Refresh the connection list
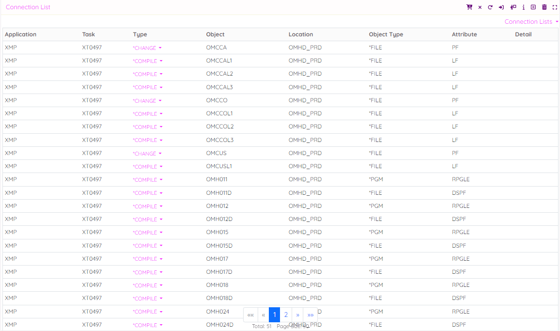This screenshot has width=560, height=331. 490,7
